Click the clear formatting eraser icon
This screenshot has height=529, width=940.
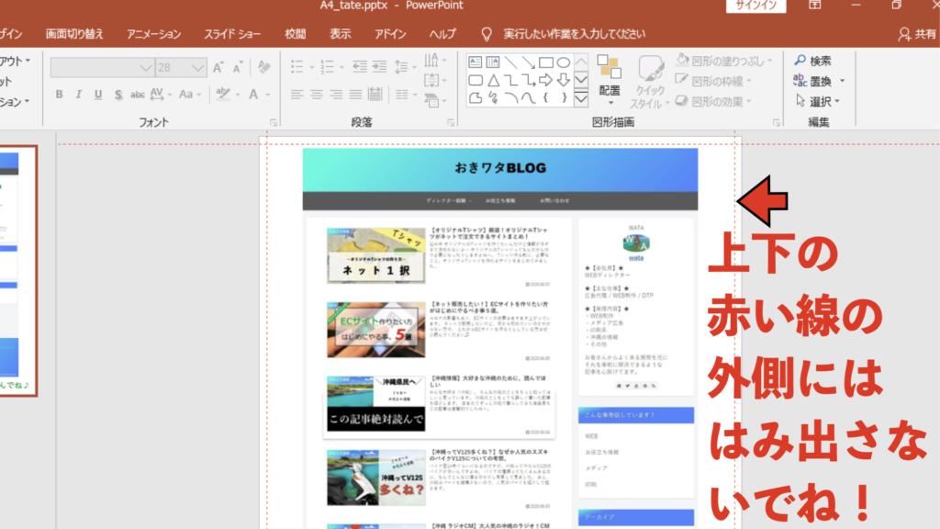[264, 67]
